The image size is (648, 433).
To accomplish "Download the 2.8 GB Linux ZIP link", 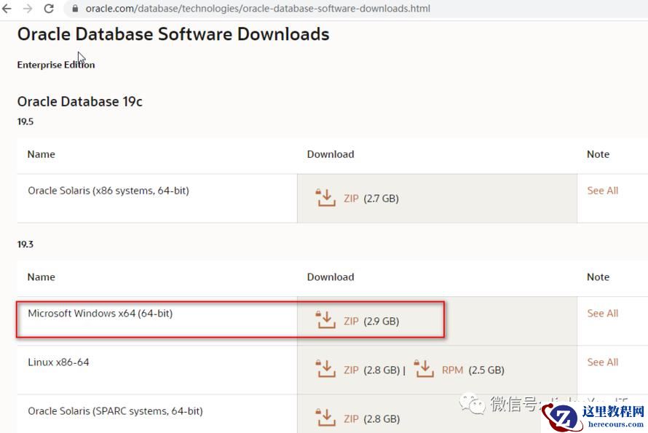I will pos(352,370).
